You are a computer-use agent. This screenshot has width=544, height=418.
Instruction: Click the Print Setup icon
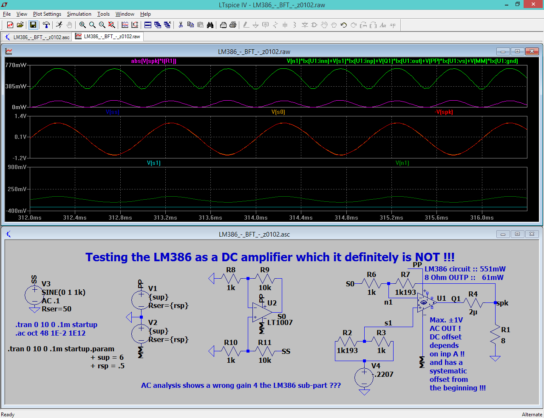tap(223, 25)
